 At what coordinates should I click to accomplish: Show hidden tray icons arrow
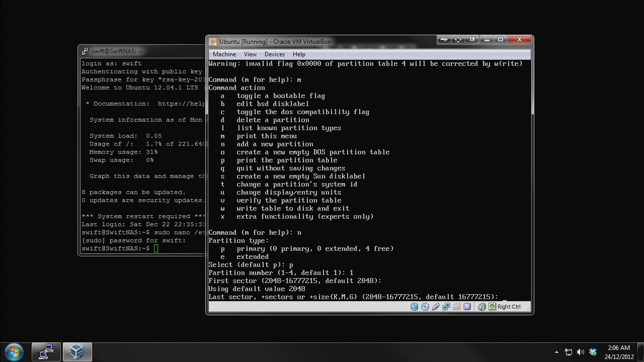click(556, 352)
